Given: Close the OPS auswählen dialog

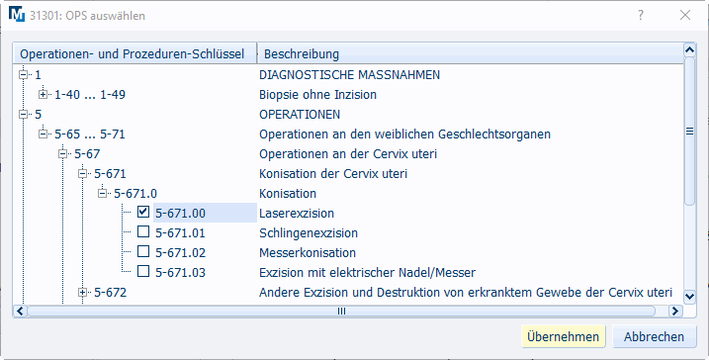Looking at the screenshot, I should 685,15.
